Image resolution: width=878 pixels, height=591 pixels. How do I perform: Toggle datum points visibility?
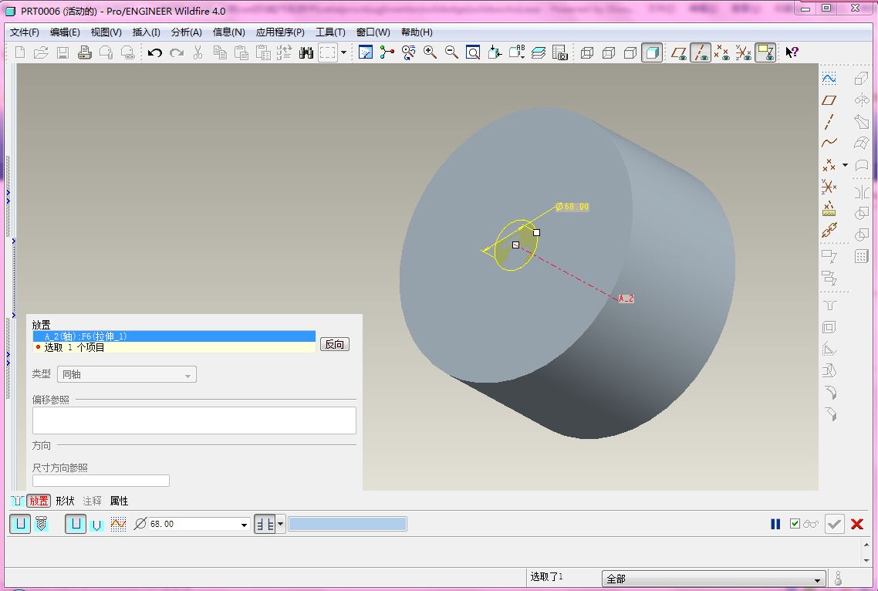[x=722, y=52]
